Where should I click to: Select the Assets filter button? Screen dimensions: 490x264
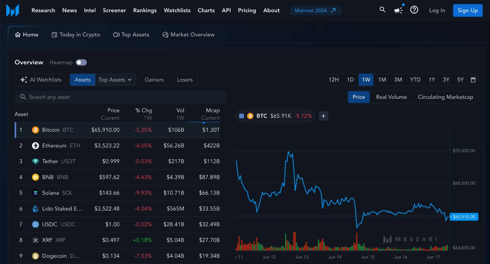tap(83, 80)
